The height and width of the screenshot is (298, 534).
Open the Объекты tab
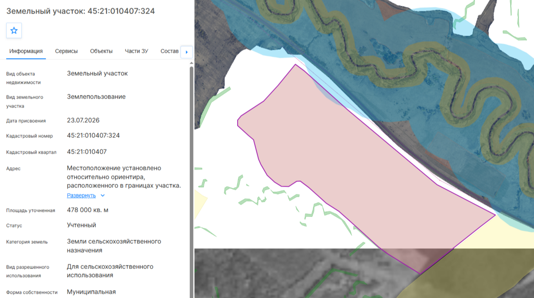pyautogui.click(x=101, y=51)
